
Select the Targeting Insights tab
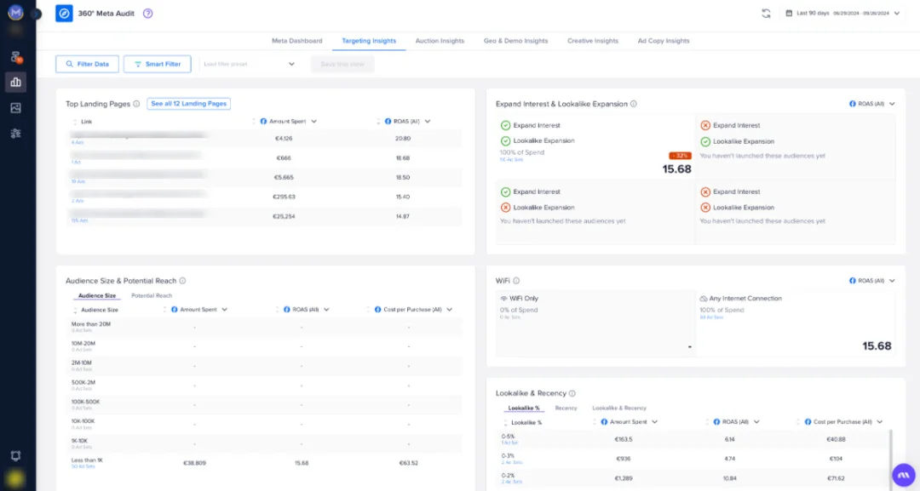tap(369, 41)
